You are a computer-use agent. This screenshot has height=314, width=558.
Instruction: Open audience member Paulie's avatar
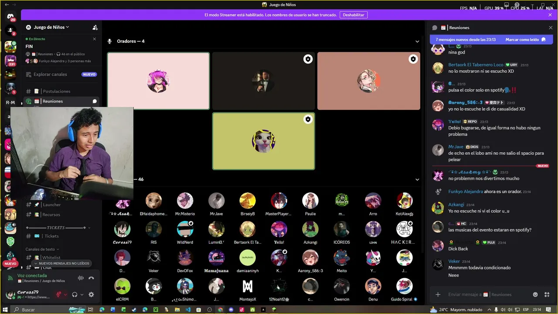click(x=310, y=201)
